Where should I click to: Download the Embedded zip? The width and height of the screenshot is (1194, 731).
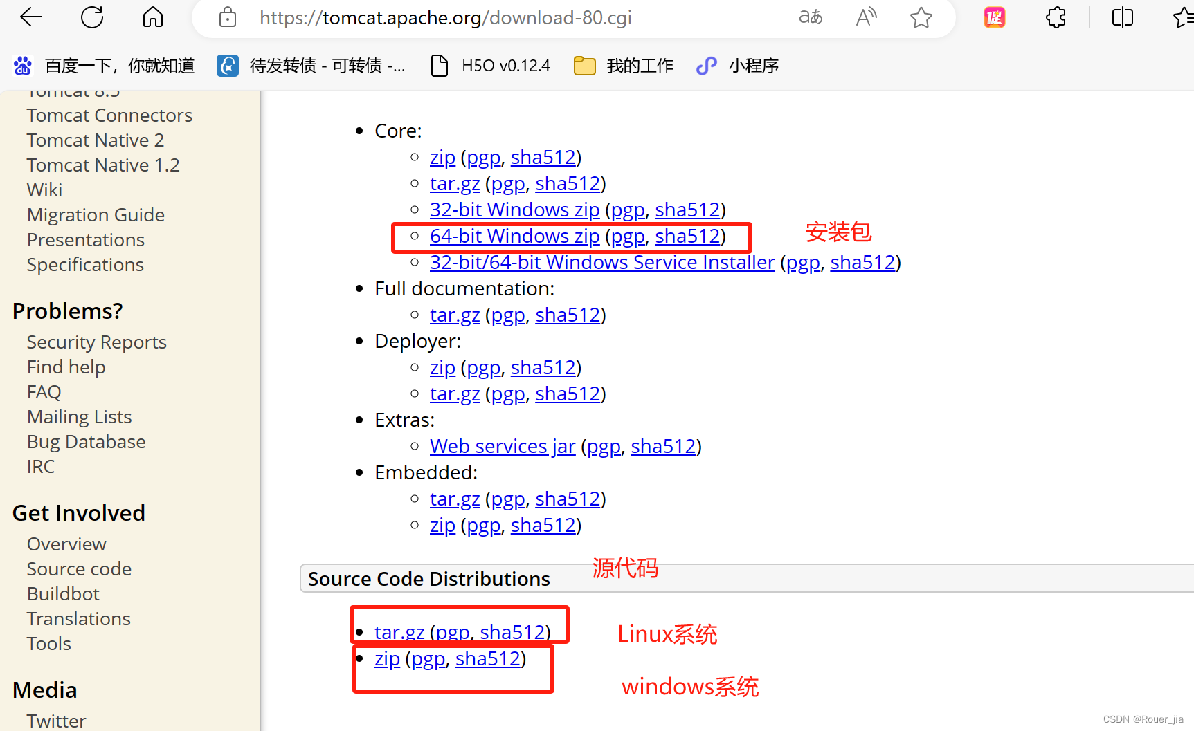coord(442,526)
